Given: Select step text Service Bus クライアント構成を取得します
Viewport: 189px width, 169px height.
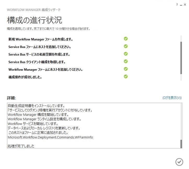Looking at the screenshot, I should 37,62.
